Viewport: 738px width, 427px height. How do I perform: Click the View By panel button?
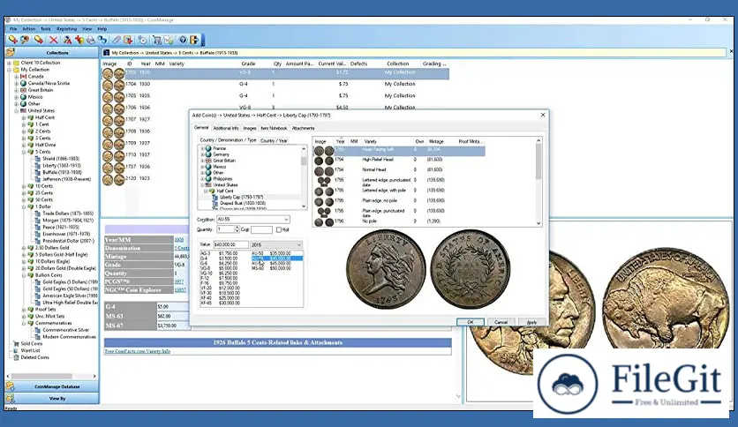52,398
